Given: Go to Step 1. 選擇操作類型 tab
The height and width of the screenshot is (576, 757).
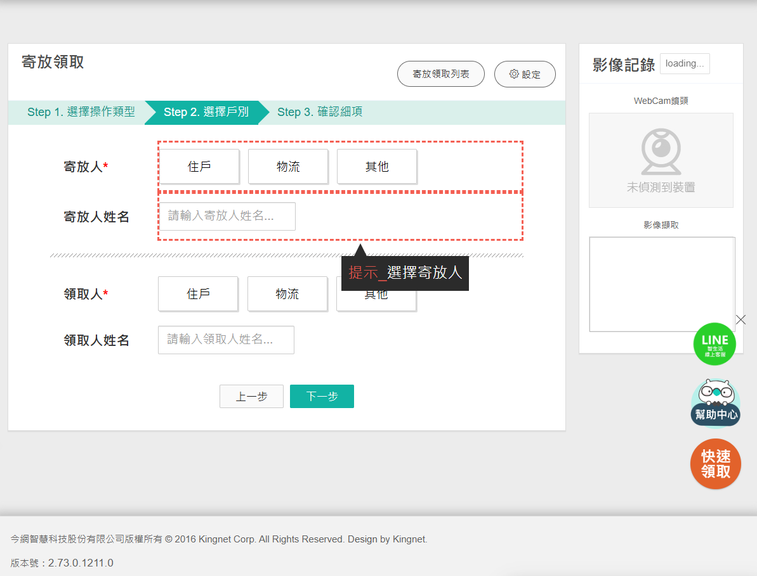Looking at the screenshot, I should (x=81, y=112).
